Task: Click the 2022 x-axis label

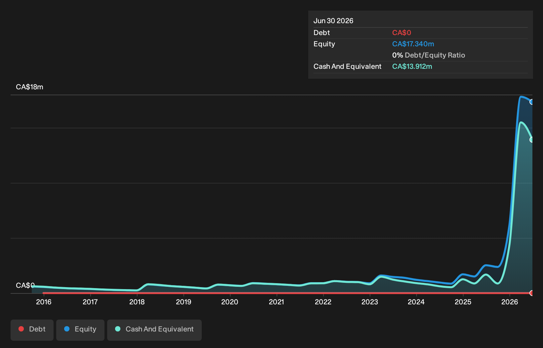Action: pos(323,302)
